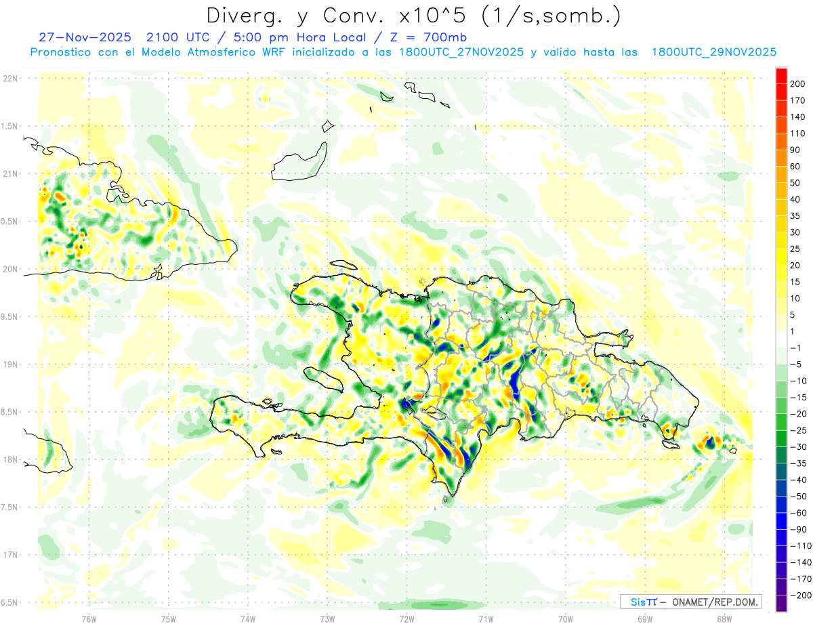Click the colorbar label "-170"

click(x=802, y=579)
